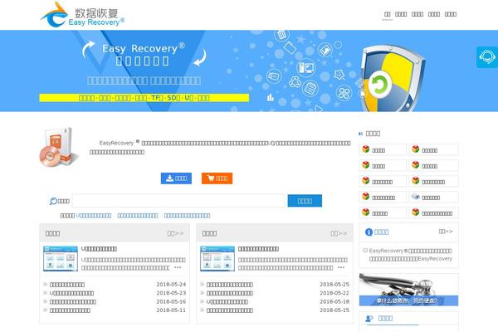Focus the wide search input field

click(180, 201)
